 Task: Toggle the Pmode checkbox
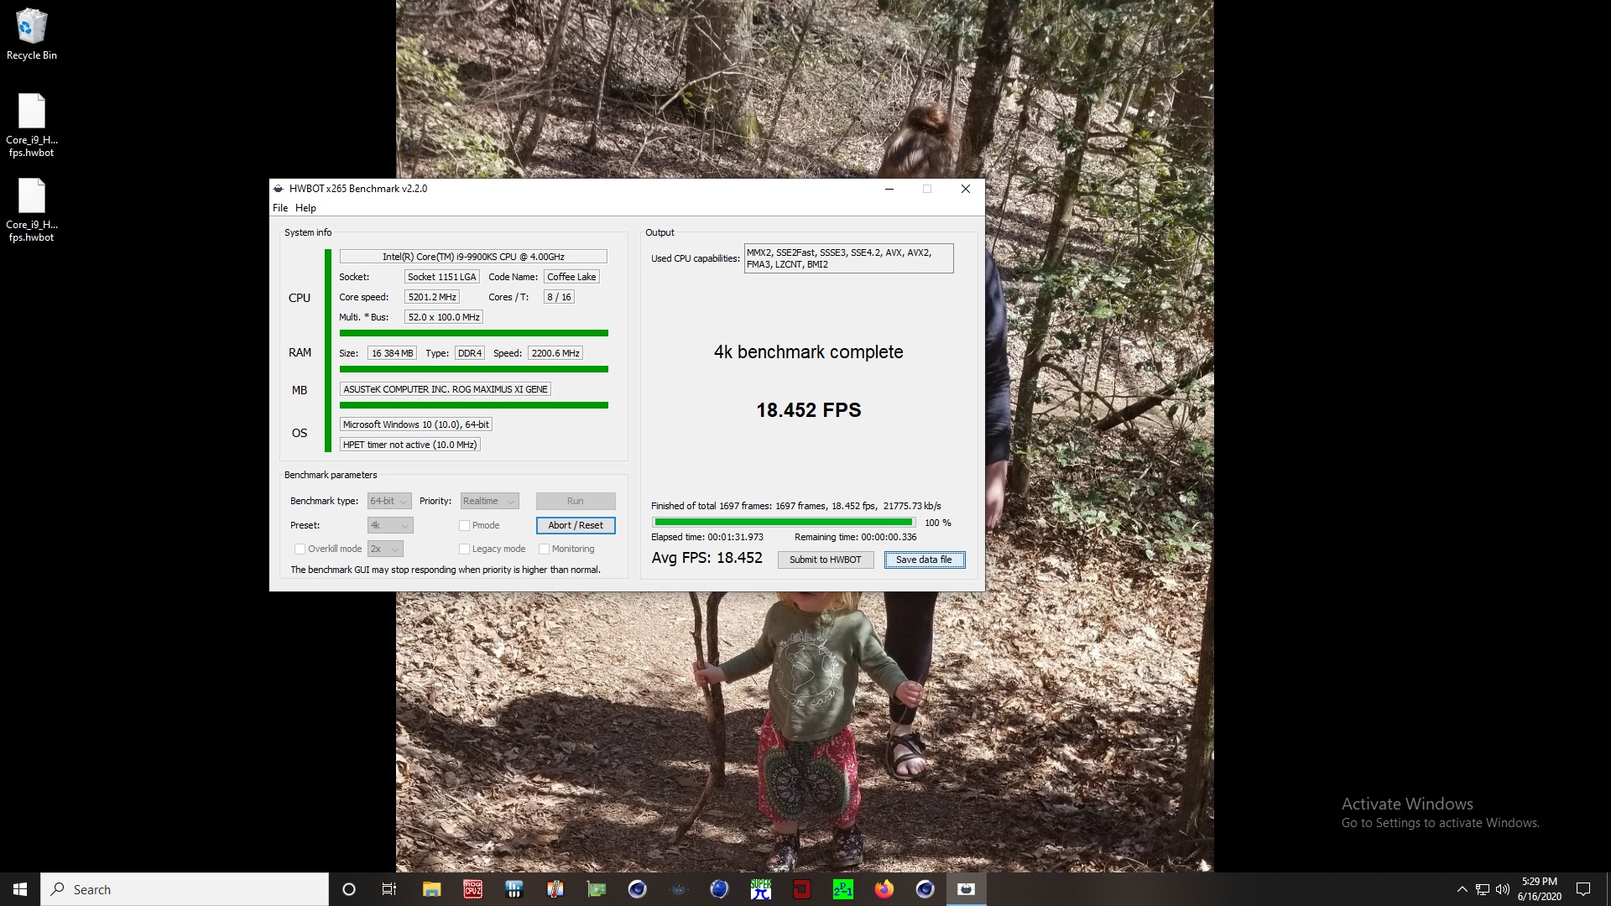[464, 525]
